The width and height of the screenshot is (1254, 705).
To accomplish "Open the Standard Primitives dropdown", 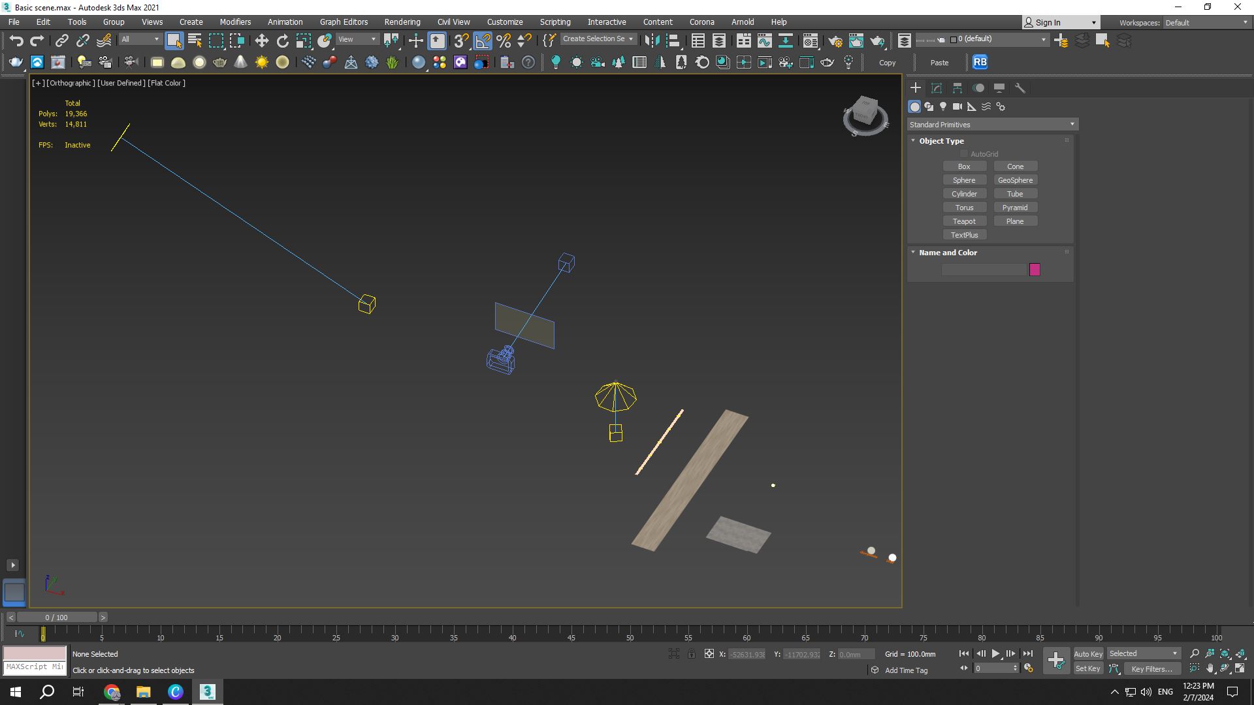I will pyautogui.click(x=991, y=124).
